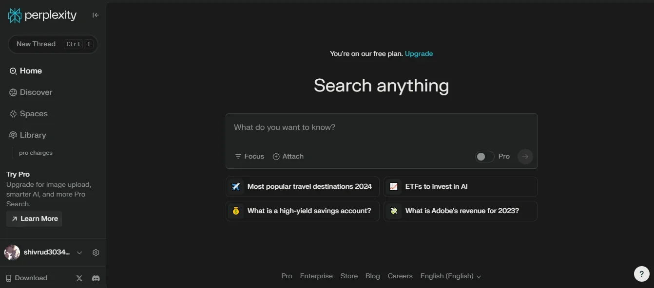The width and height of the screenshot is (654, 288).
Task: Click the Upgrade link
Action: click(x=419, y=54)
